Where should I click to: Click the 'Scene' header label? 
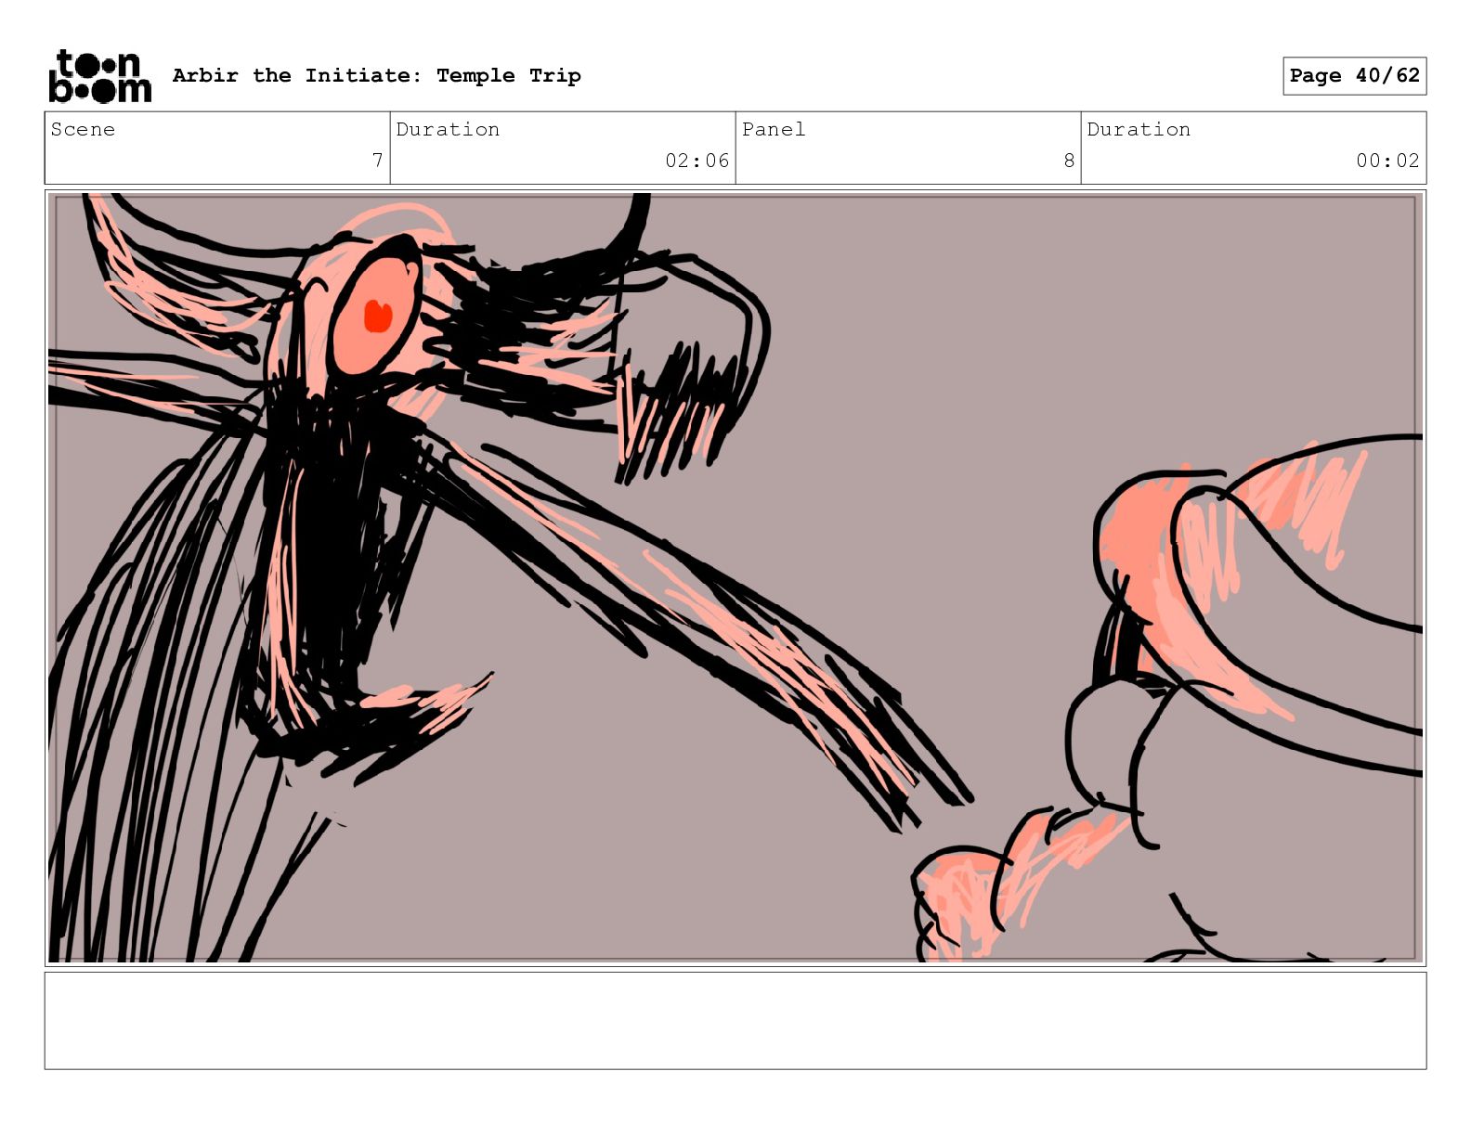tap(83, 129)
